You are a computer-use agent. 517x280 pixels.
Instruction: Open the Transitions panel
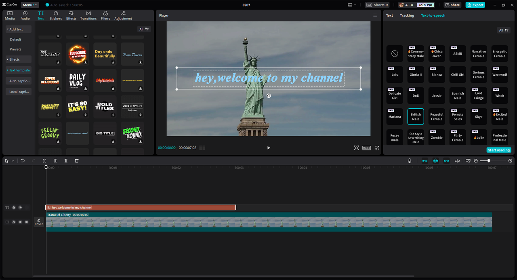pyautogui.click(x=88, y=15)
